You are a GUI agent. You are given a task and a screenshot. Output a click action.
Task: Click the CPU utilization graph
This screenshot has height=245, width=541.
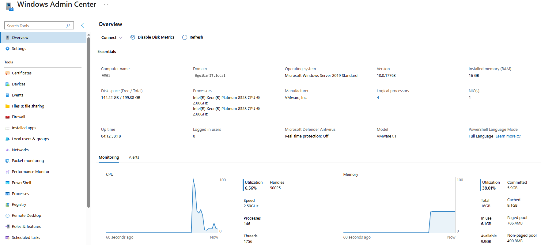(x=162, y=205)
